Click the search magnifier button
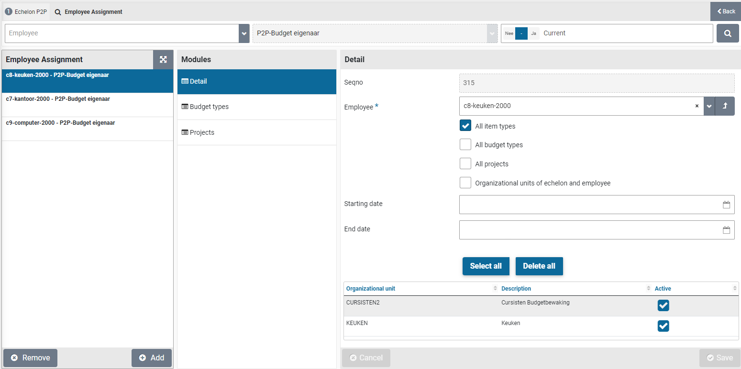 727,33
